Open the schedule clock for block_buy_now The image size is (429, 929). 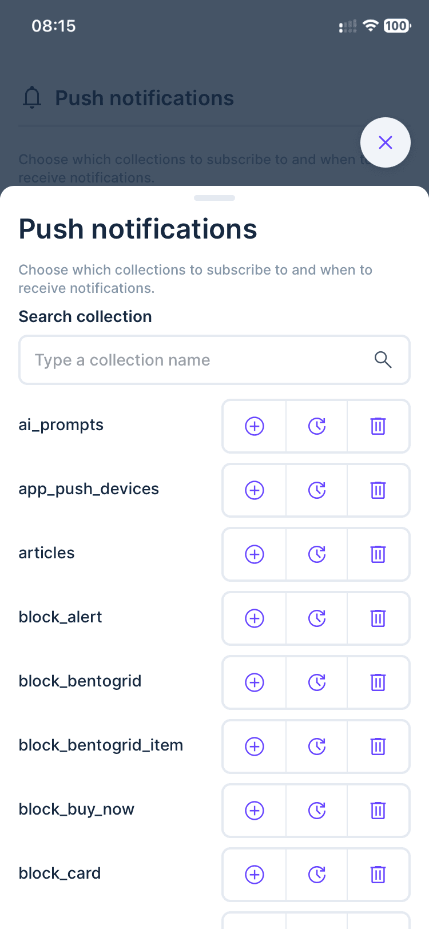(316, 811)
